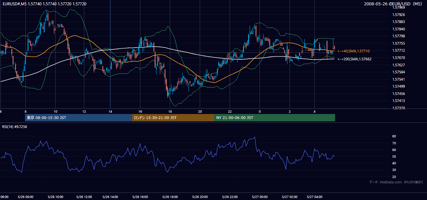Click price axis value 1.57456
Viewport: 427px width, 200px height.
[399, 94]
